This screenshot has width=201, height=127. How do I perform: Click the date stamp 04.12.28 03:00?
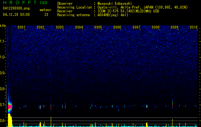click(x=16, y=15)
